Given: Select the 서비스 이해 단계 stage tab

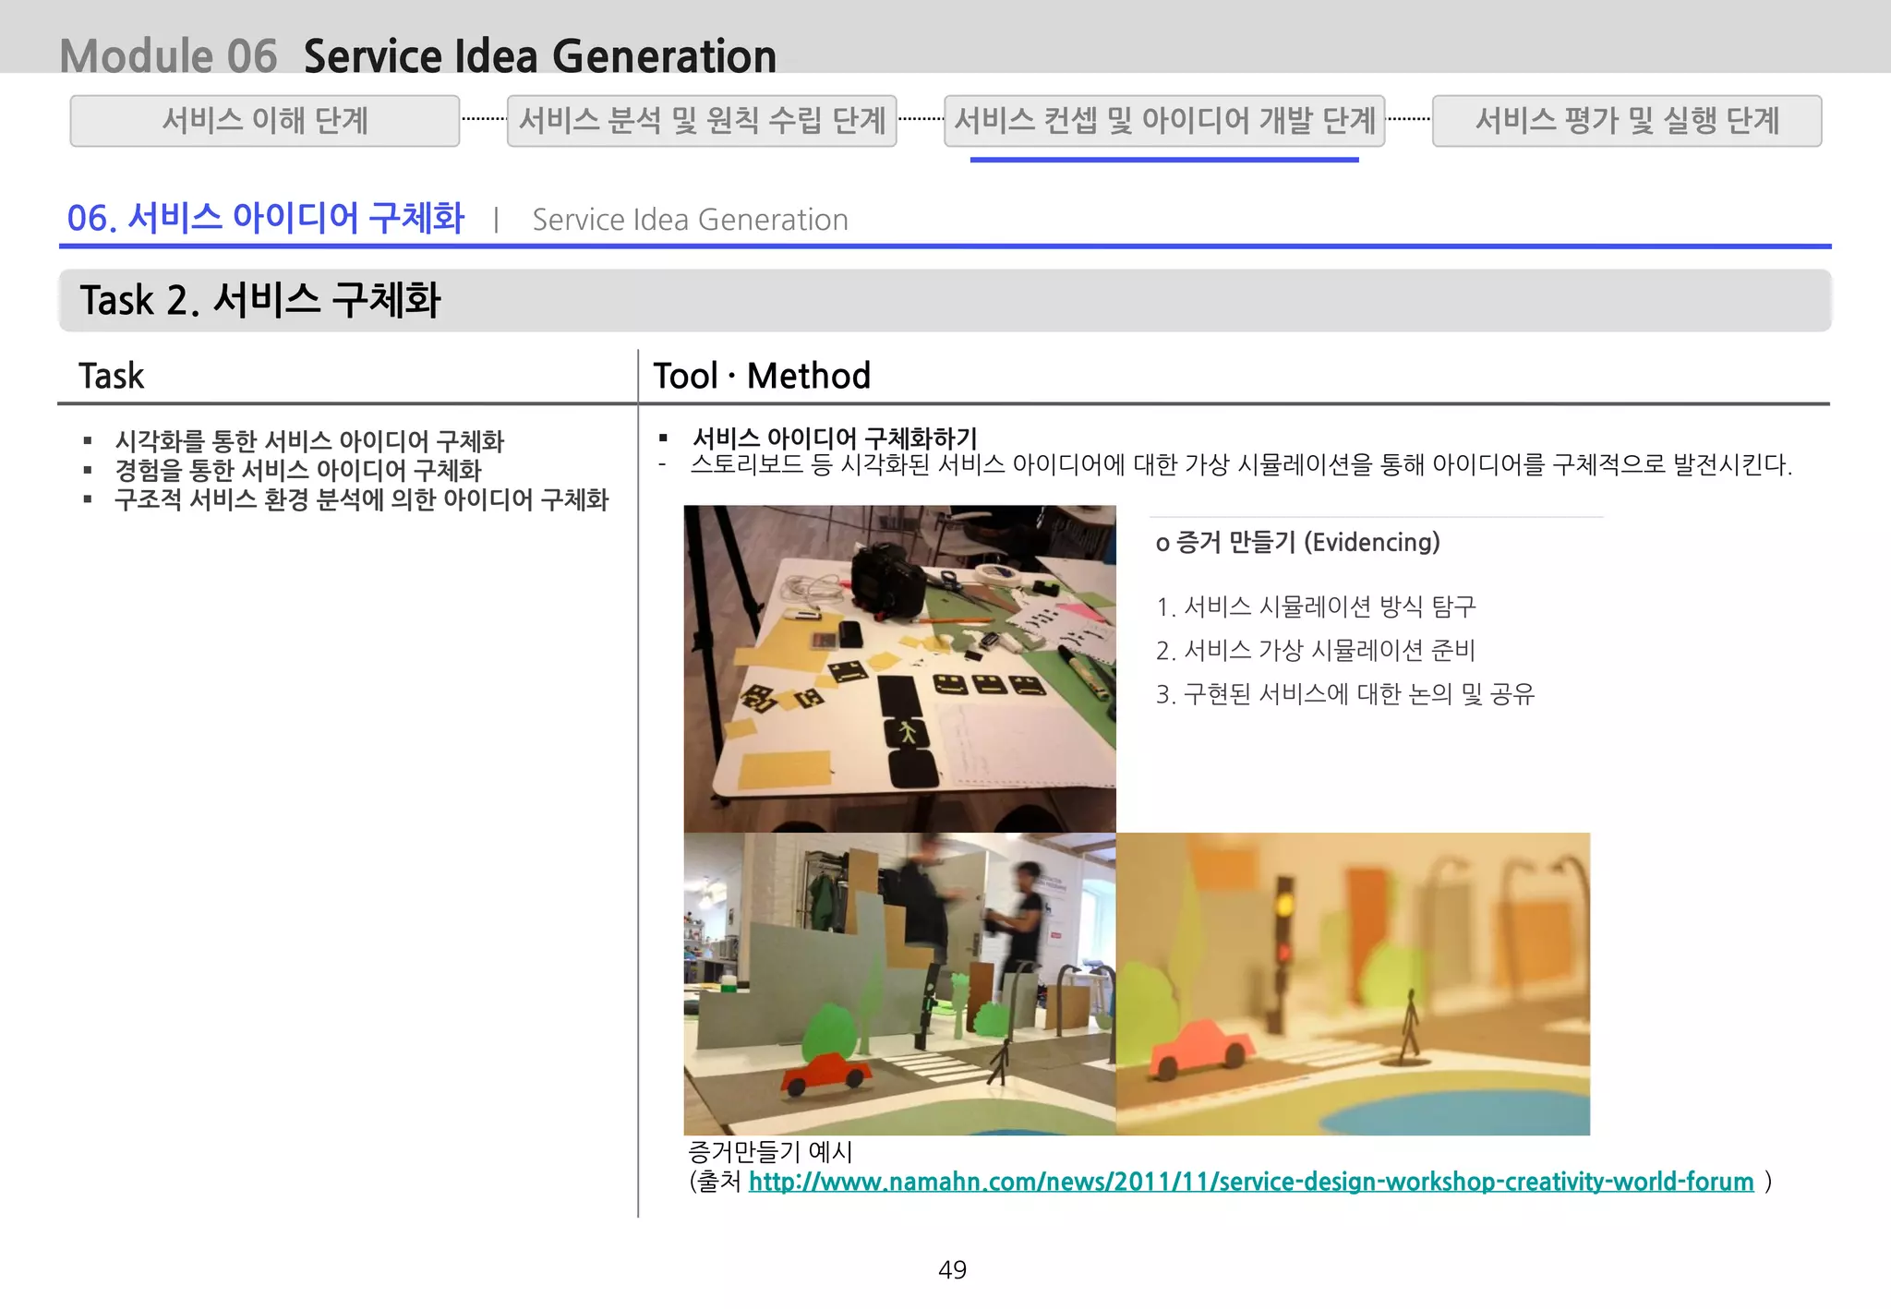Looking at the screenshot, I should [x=265, y=121].
